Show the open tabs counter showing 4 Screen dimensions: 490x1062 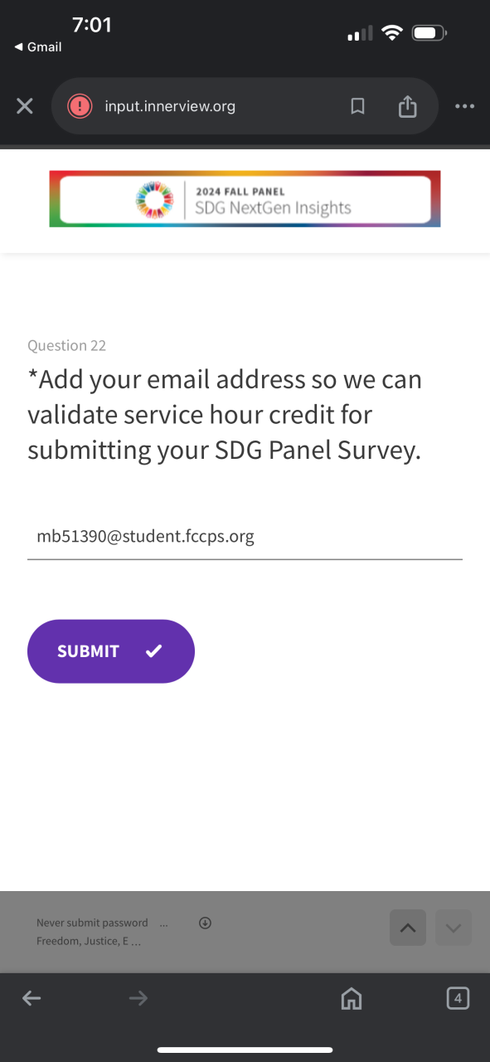[x=458, y=998]
